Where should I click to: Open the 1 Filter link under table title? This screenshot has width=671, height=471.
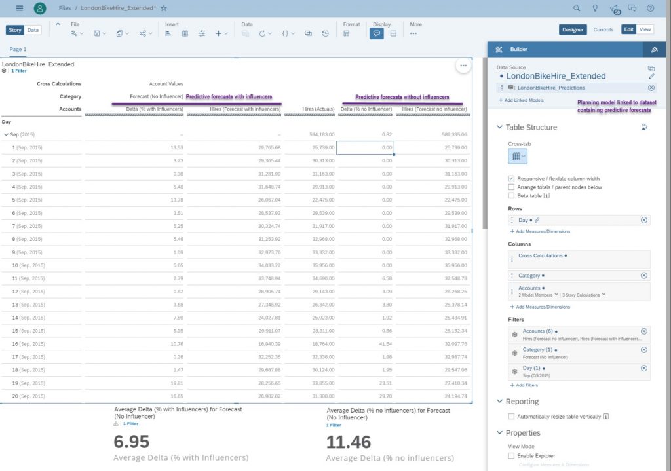pos(19,71)
